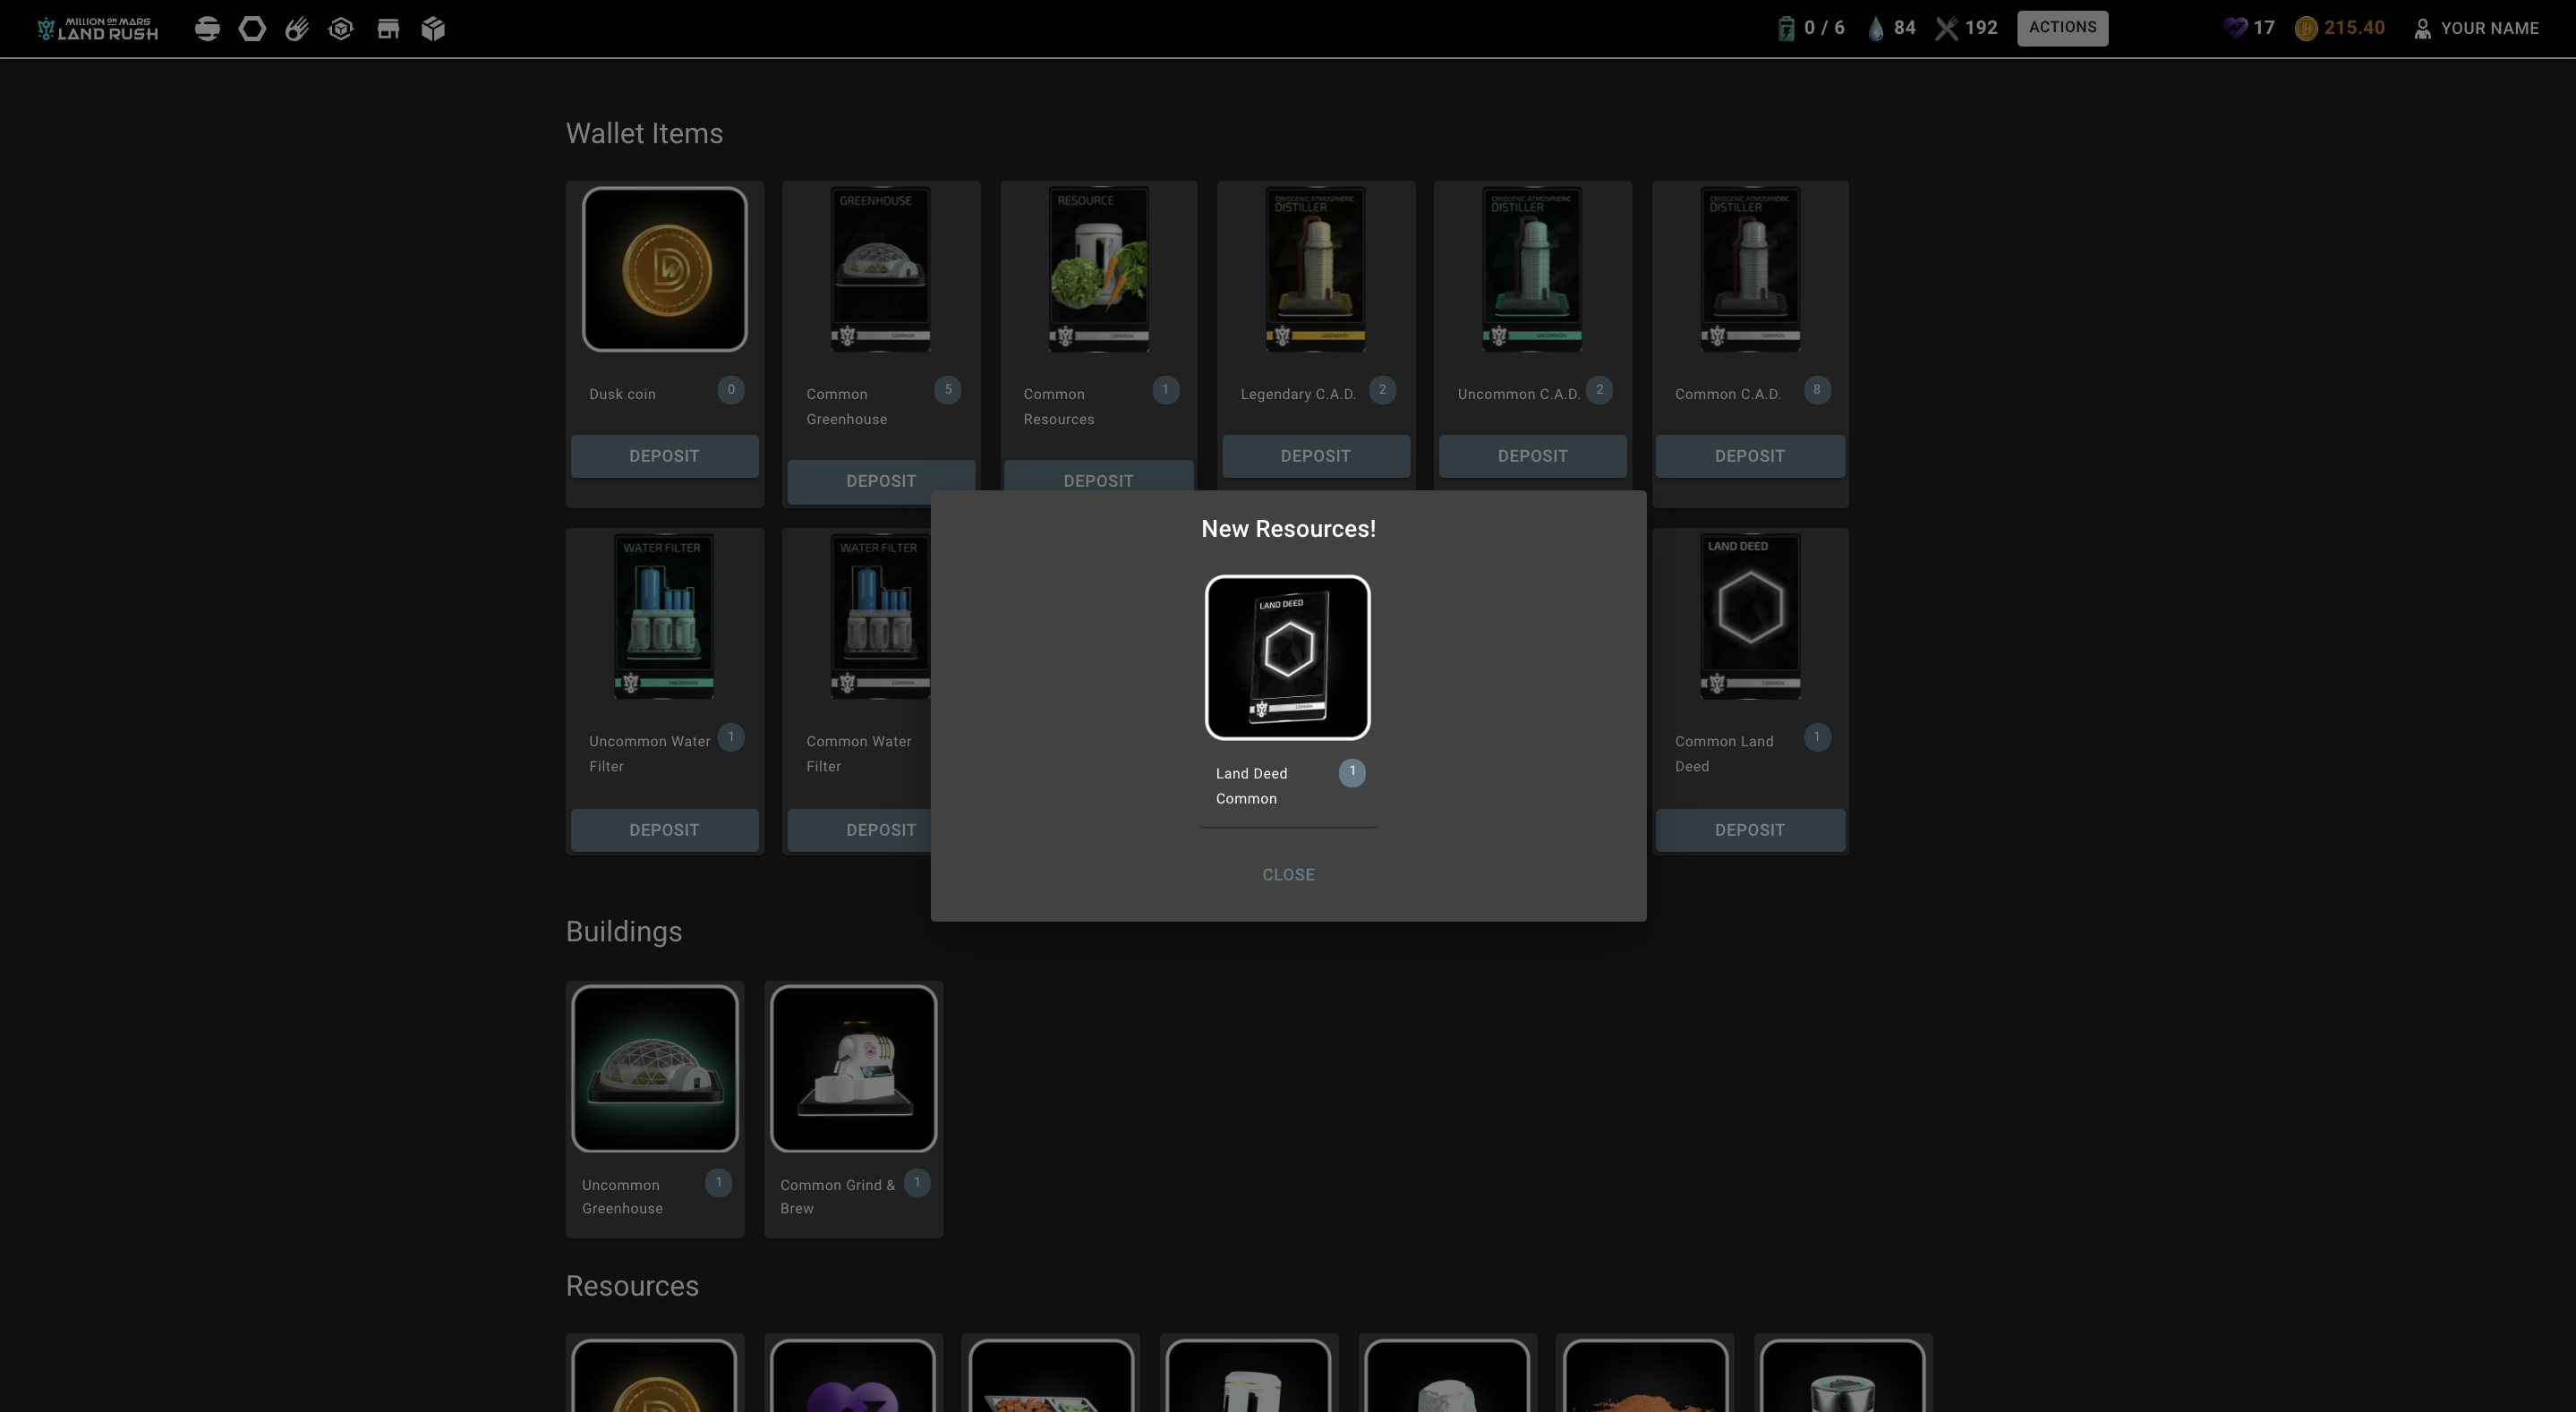Click the water value '84'
This screenshot has height=1412, width=2576.
[1904, 28]
